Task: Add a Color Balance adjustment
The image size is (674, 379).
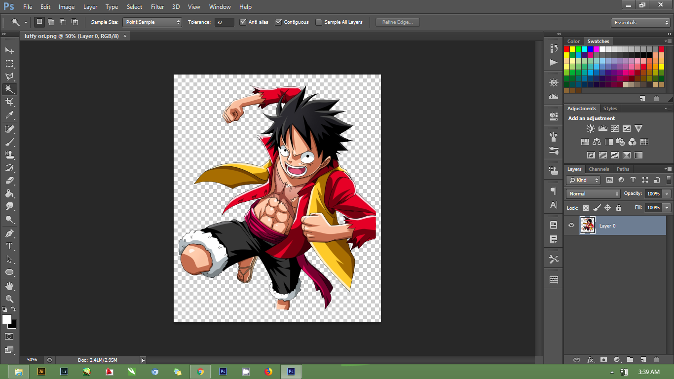Action: [597, 142]
